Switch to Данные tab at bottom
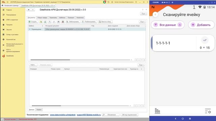 pos(31,110)
